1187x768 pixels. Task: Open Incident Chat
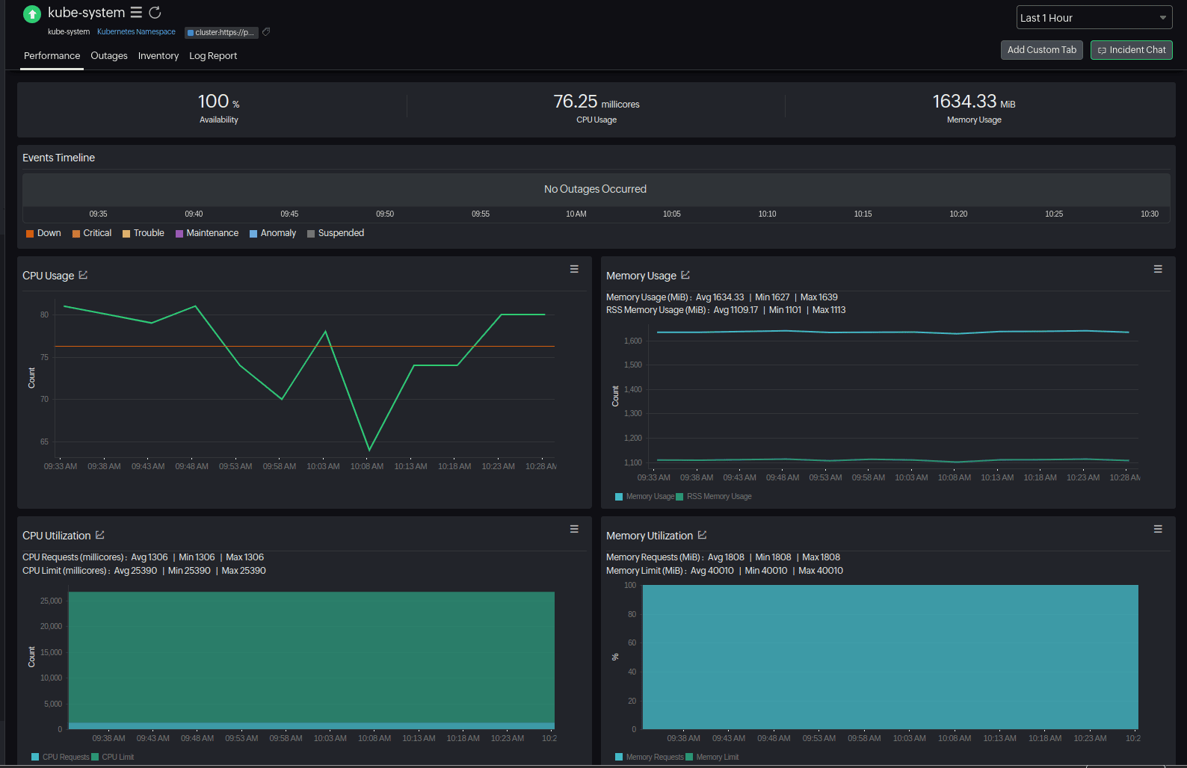[1131, 50]
